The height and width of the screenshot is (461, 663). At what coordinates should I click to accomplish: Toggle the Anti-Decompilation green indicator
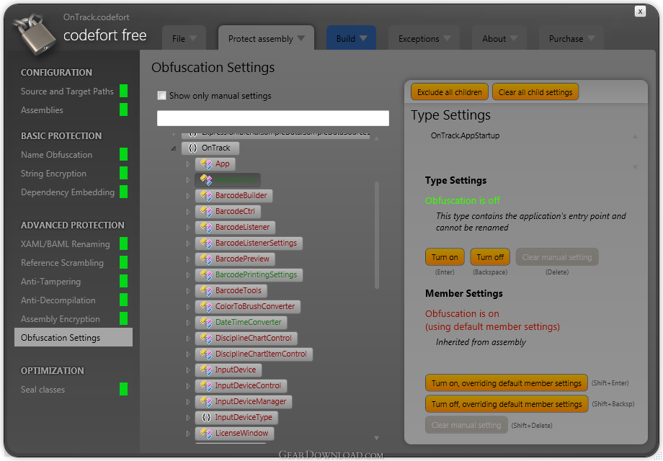coord(123,300)
